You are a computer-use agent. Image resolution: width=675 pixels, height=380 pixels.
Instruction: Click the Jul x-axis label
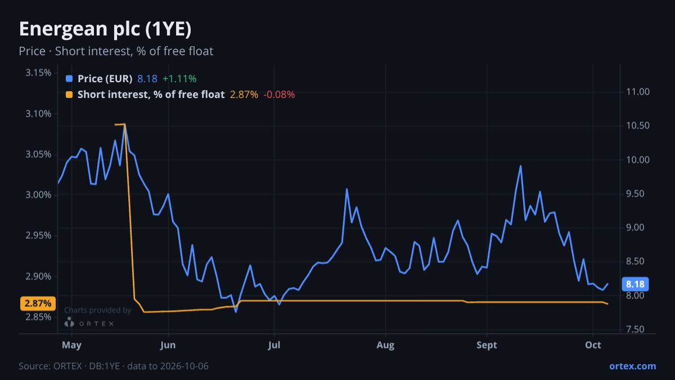click(274, 345)
